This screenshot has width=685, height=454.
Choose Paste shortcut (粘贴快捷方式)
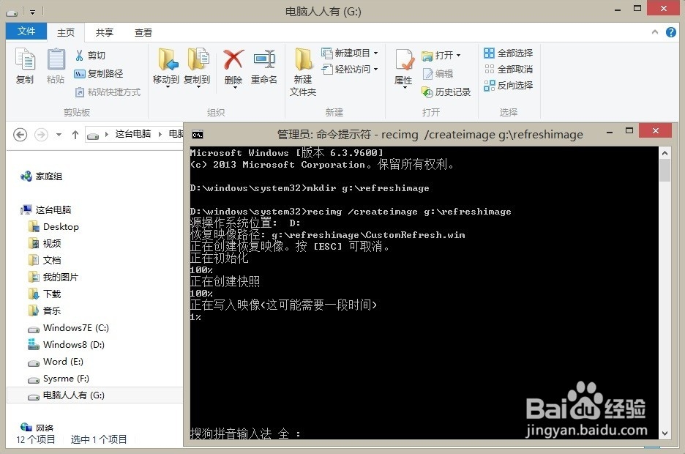pos(108,92)
